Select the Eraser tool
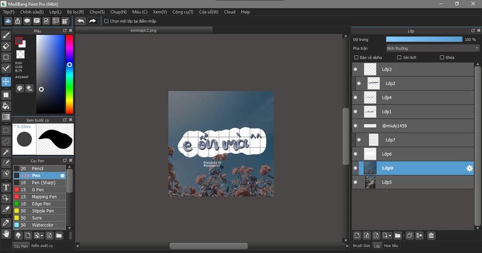The width and height of the screenshot is (482, 253). [x=6, y=46]
